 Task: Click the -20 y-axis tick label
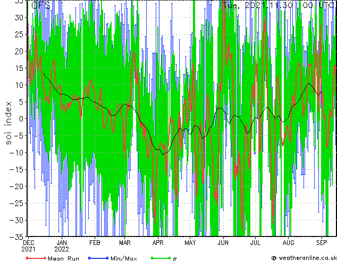click(16, 186)
